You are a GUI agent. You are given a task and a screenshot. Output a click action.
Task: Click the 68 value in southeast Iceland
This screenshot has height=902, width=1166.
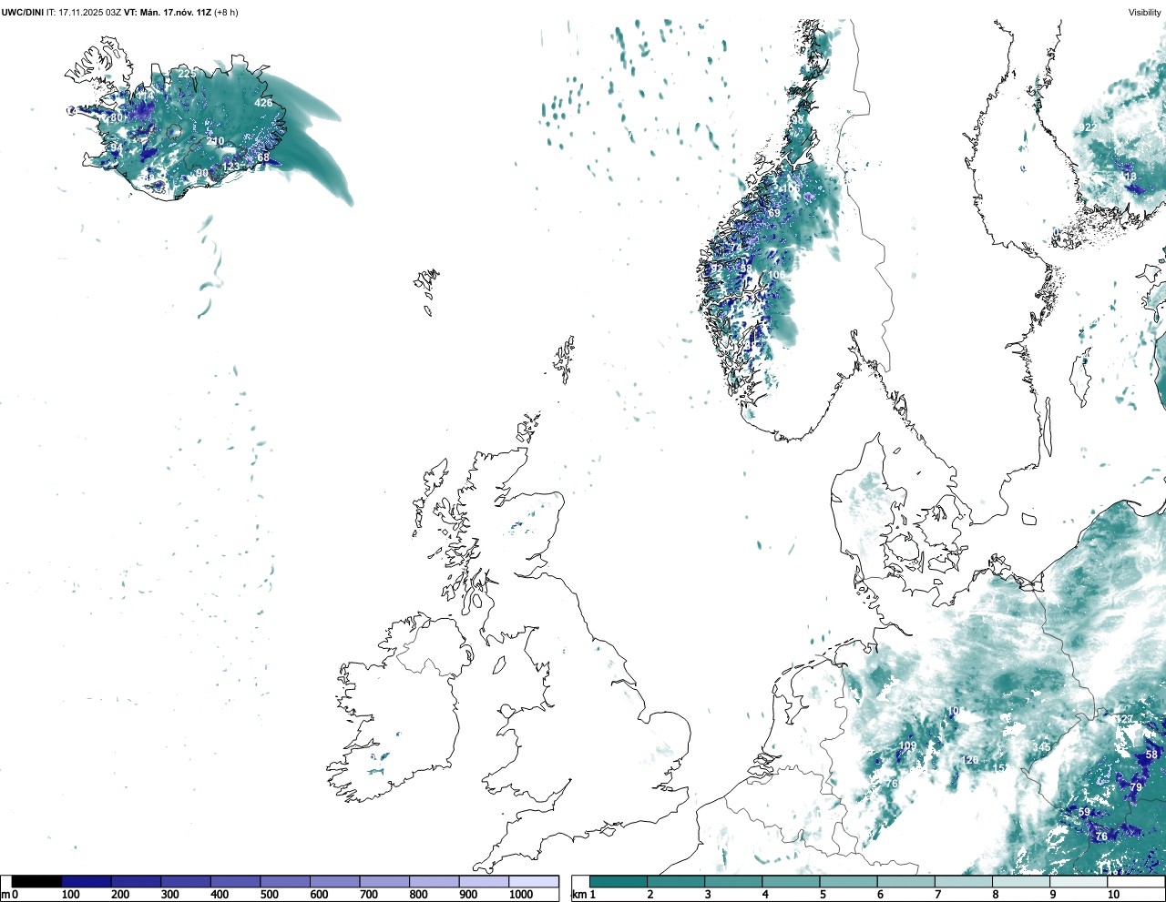(x=263, y=157)
